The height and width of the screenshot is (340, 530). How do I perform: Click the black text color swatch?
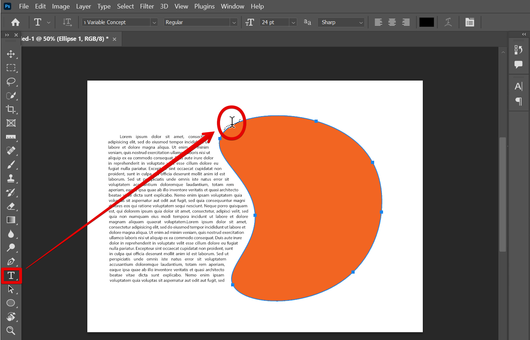pyautogui.click(x=426, y=22)
